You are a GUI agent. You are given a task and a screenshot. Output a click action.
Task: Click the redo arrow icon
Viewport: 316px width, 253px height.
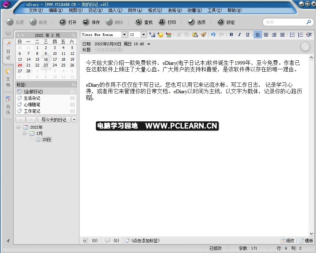[222, 35]
